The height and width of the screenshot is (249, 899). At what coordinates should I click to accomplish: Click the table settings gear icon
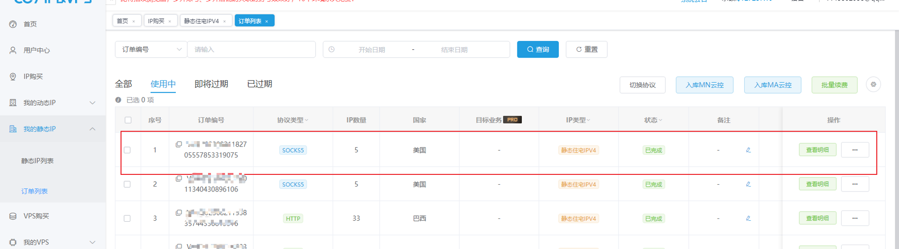873,84
